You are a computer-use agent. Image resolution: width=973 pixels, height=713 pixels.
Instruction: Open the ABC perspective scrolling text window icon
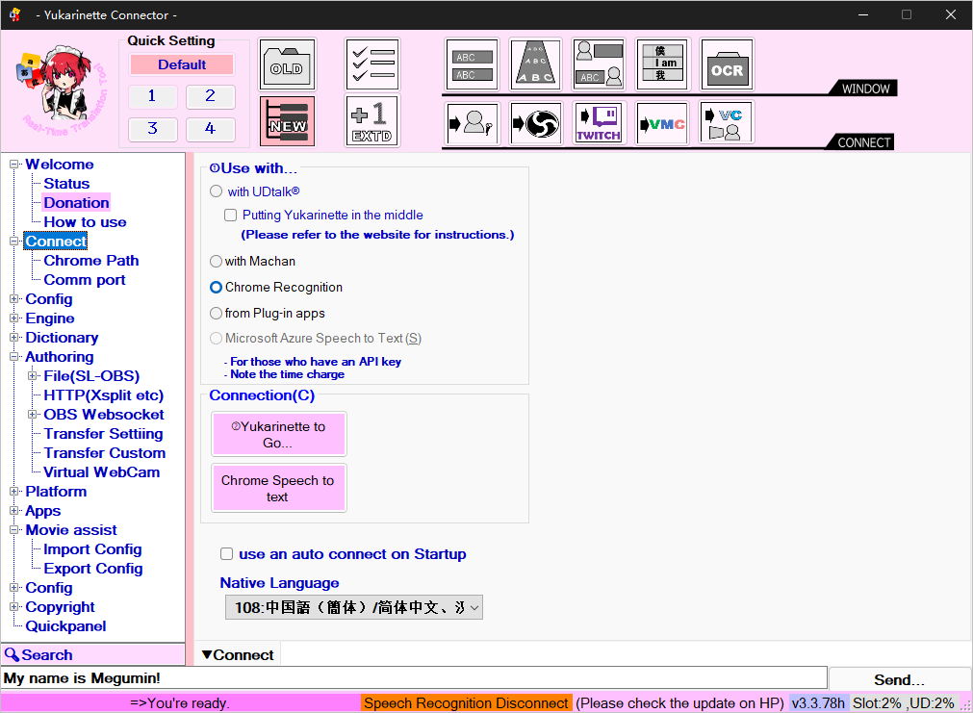point(535,64)
